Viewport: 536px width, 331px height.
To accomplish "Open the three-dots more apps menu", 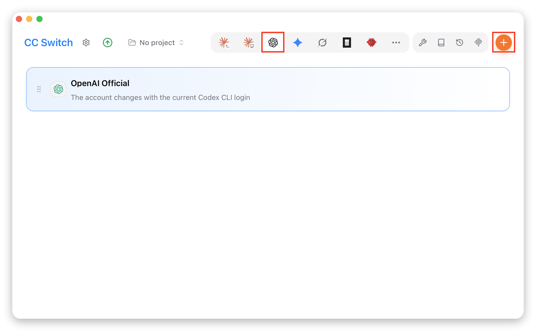I will click(x=396, y=43).
